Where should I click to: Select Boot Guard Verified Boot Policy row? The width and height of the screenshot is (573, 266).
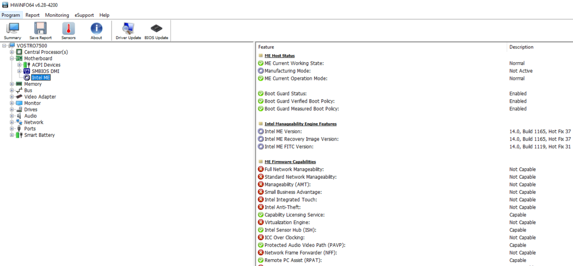click(414, 101)
